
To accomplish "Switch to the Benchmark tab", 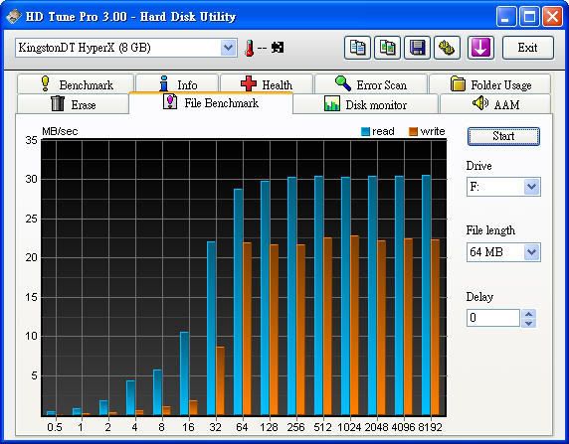I will (x=76, y=84).
